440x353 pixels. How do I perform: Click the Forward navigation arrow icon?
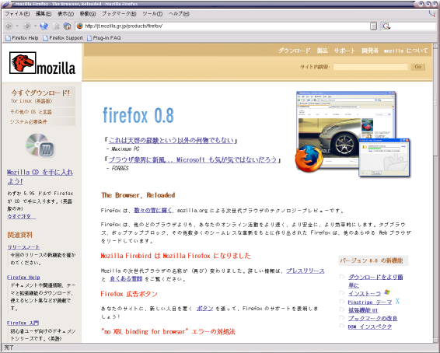pyautogui.click(x=27, y=26)
